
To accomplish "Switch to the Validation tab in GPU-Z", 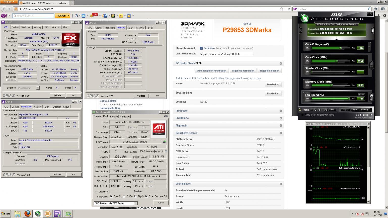I will click(x=125, y=117).
